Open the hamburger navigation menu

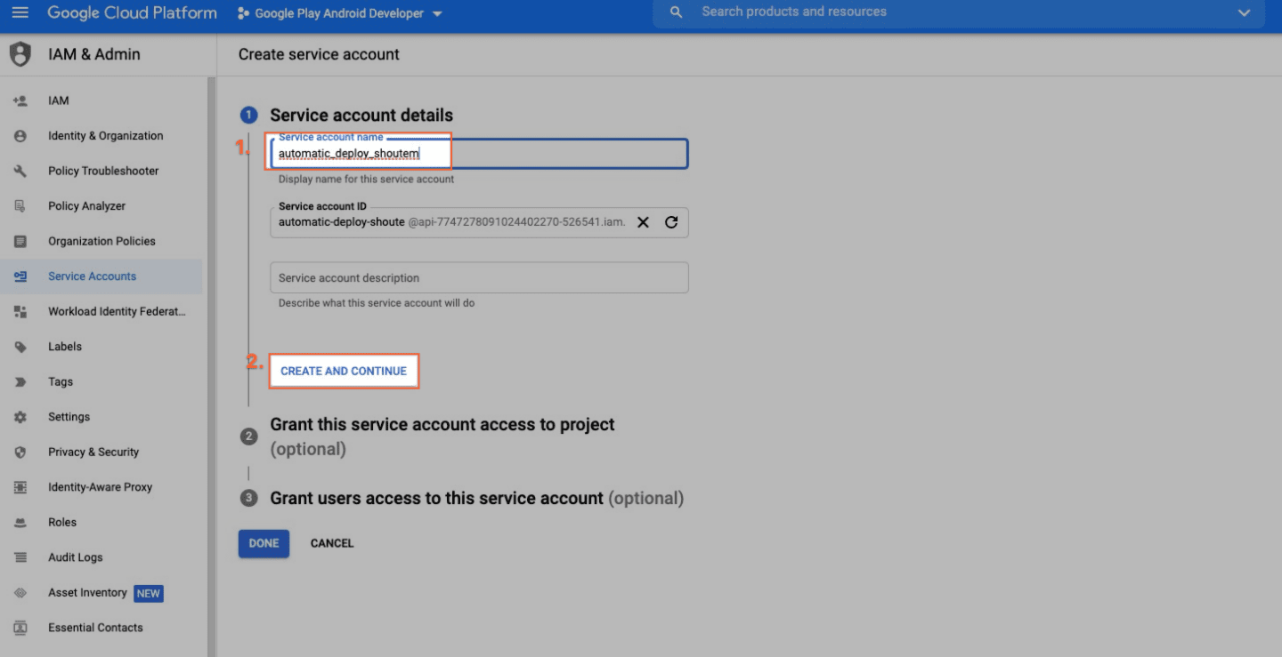[x=20, y=12]
